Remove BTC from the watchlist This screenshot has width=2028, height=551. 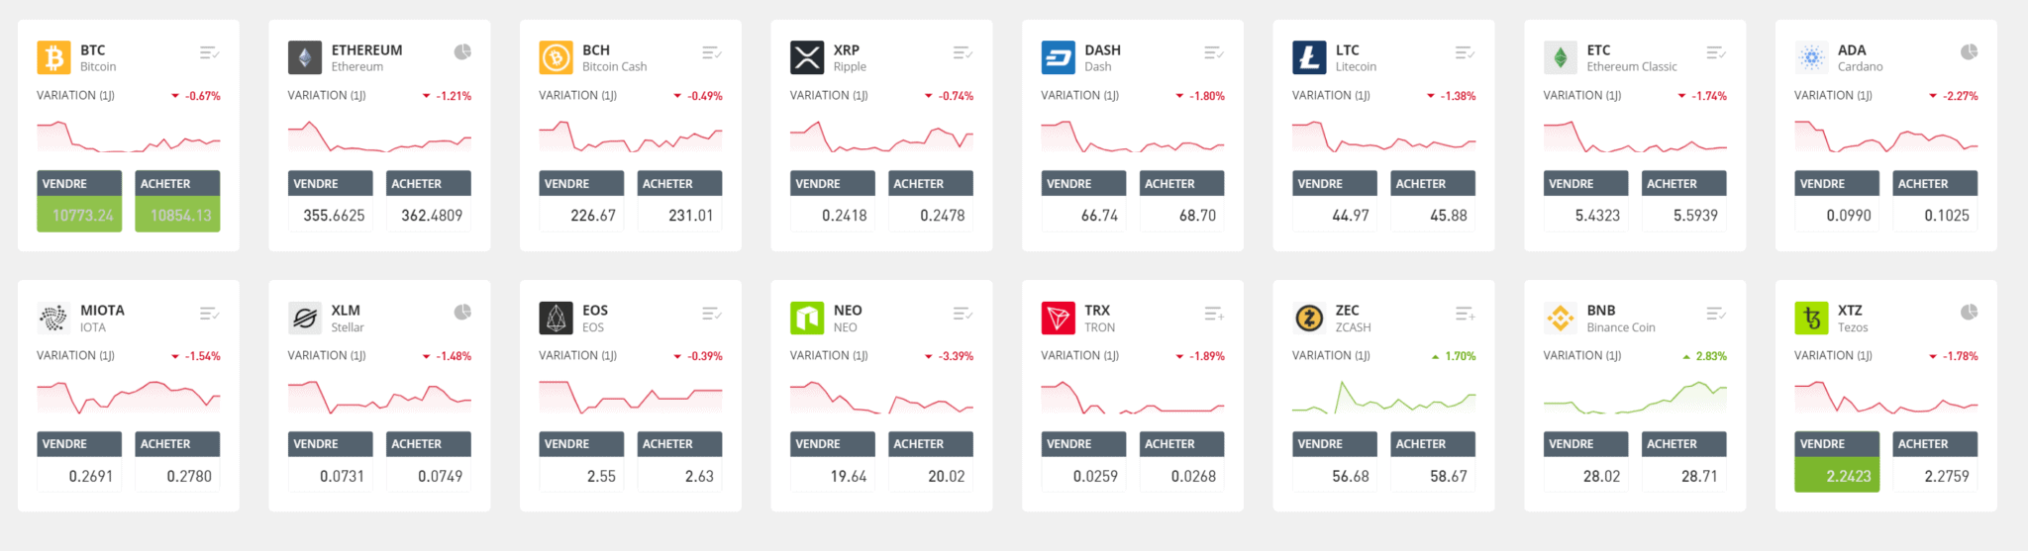click(209, 52)
